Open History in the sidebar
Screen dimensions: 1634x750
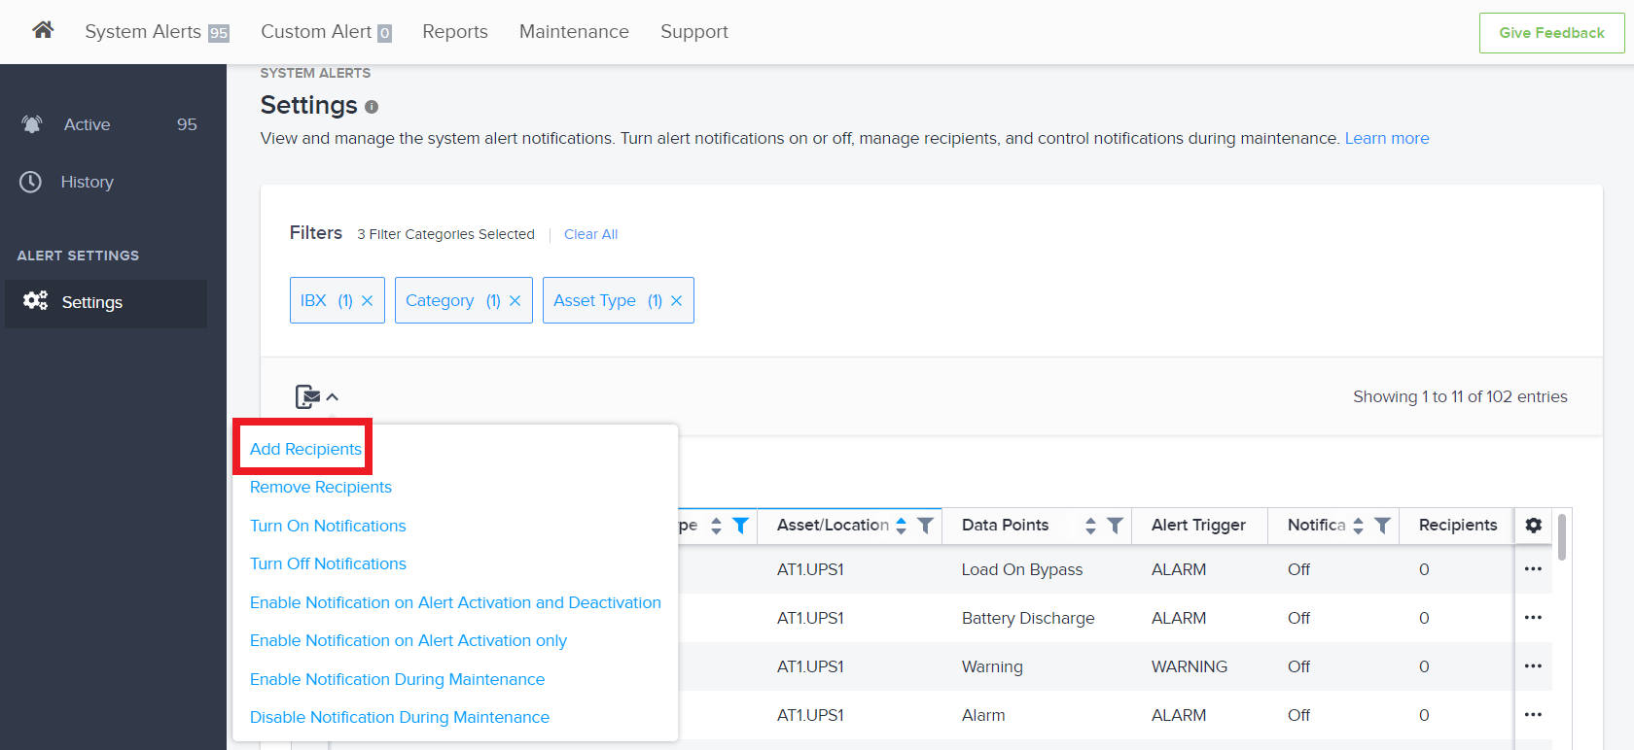pos(106,182)
